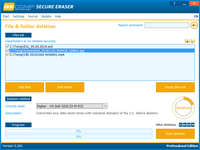Click the circular Duration indicator
Screen dimensions: 200x150
click(183, 108)
